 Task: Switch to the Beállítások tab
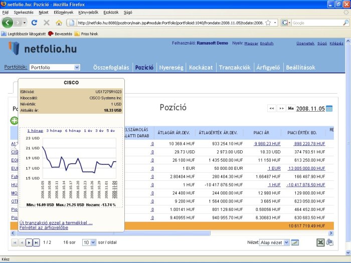[300, 68]
